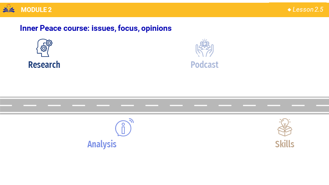Viewport: 329px width, 185px height.
Task: Select the Skills label
Action: click(284, 144)
